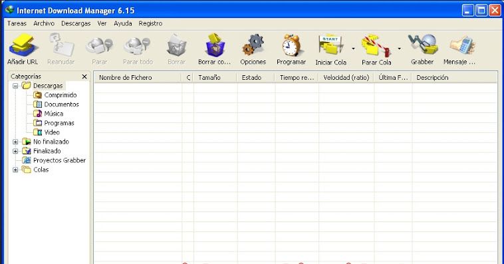The width and height of the screenshot is (504, 264).
Task: Click the Parar todo toolbar icon
Action: pos(138,46)
